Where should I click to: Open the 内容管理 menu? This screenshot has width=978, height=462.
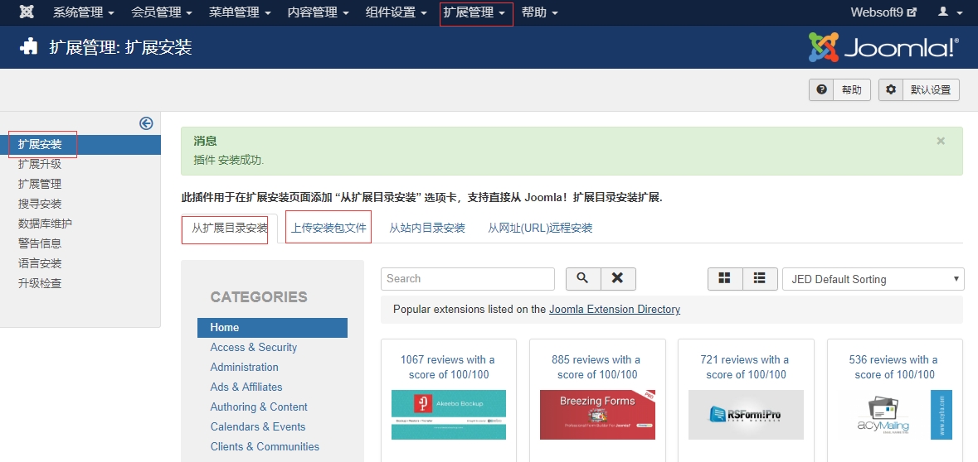pos(318,12)
